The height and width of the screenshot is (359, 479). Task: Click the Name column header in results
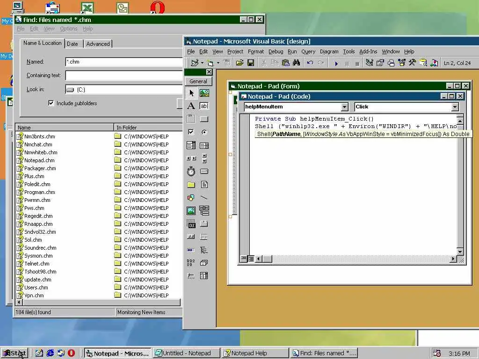tap(65, 128)
